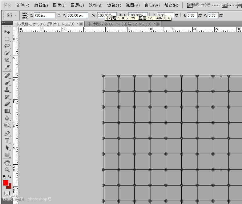
Task: Select the Lasso tool
Action: [x=7, y=46]
